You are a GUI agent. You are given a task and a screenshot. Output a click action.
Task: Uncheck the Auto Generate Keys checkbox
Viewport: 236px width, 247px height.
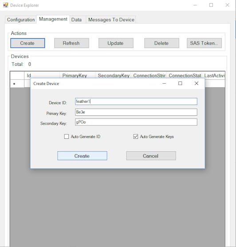135,137
